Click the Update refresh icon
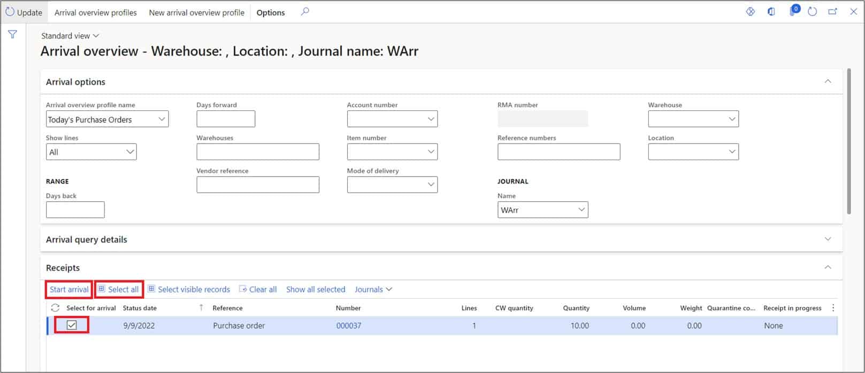Image resolution: width=865 pixels, height=373 pixels. click(10, 12)
